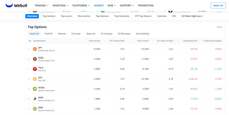Select the Total OI filter
Image resolution: width=229 pixels, height=115 pixels.
tap(48, 34)
